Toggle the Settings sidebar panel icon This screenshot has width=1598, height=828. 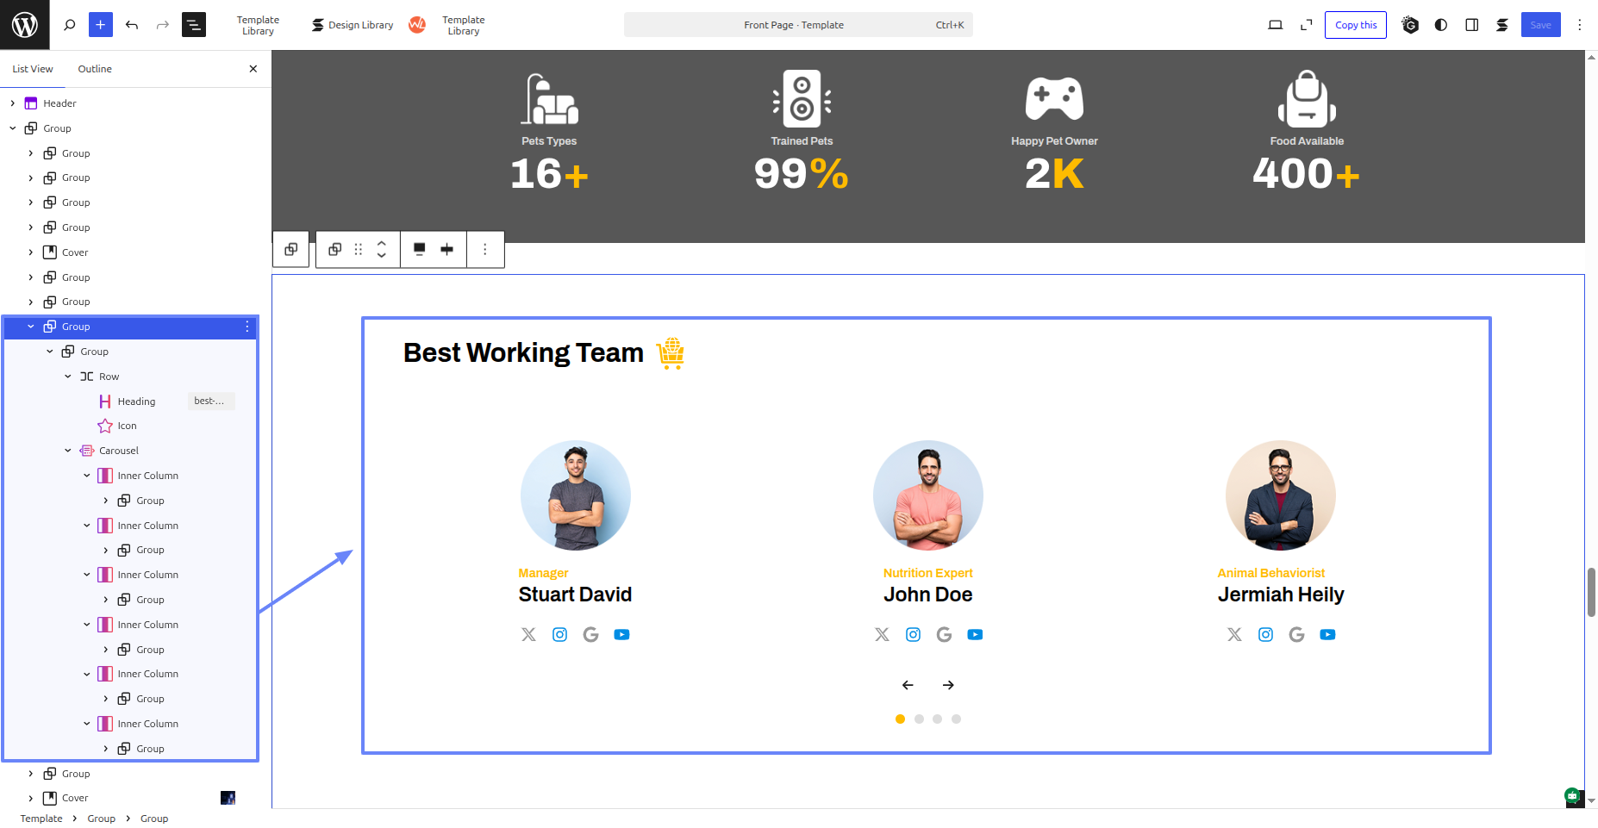pyautogui.click(x=1472, y=25)
